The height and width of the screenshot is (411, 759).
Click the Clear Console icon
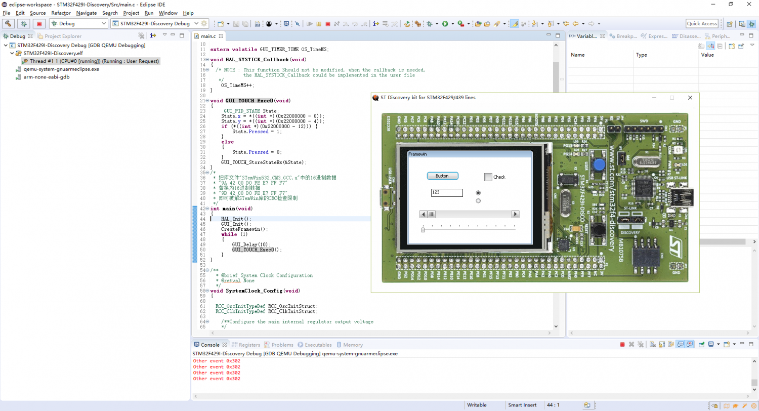click(653, 345)
